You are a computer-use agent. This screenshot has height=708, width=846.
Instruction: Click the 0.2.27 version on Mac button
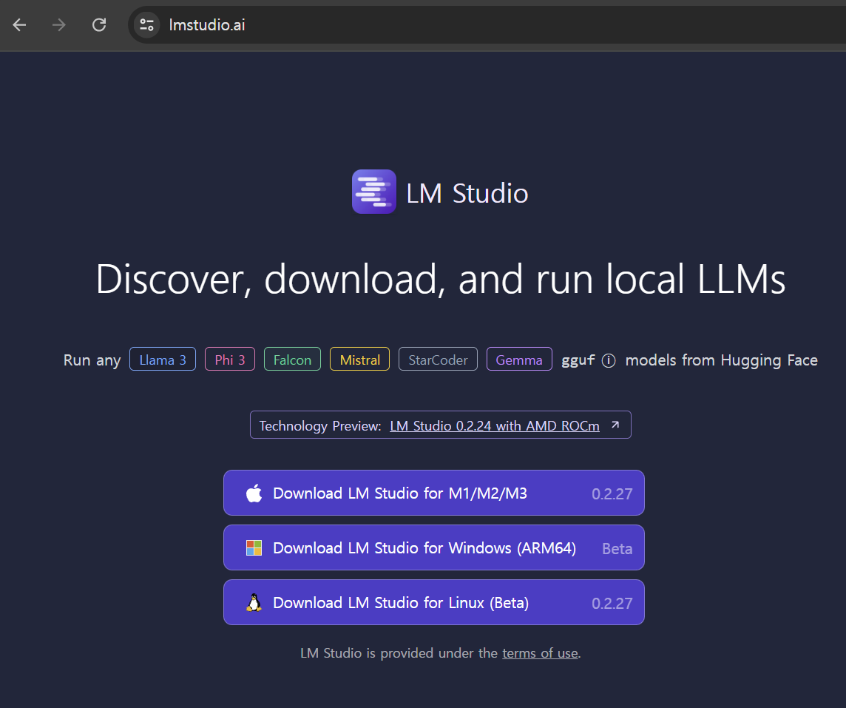tap(612, 493)
